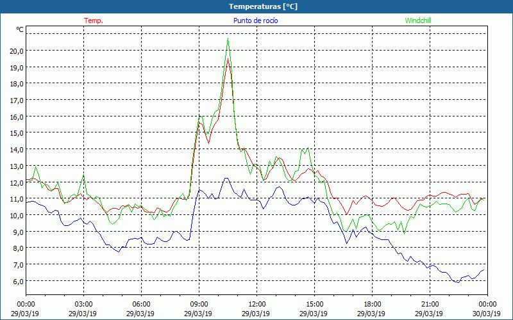Screen dimensions: 513x320
Task: Click the 15:00 time axis label
Action: 314,305
